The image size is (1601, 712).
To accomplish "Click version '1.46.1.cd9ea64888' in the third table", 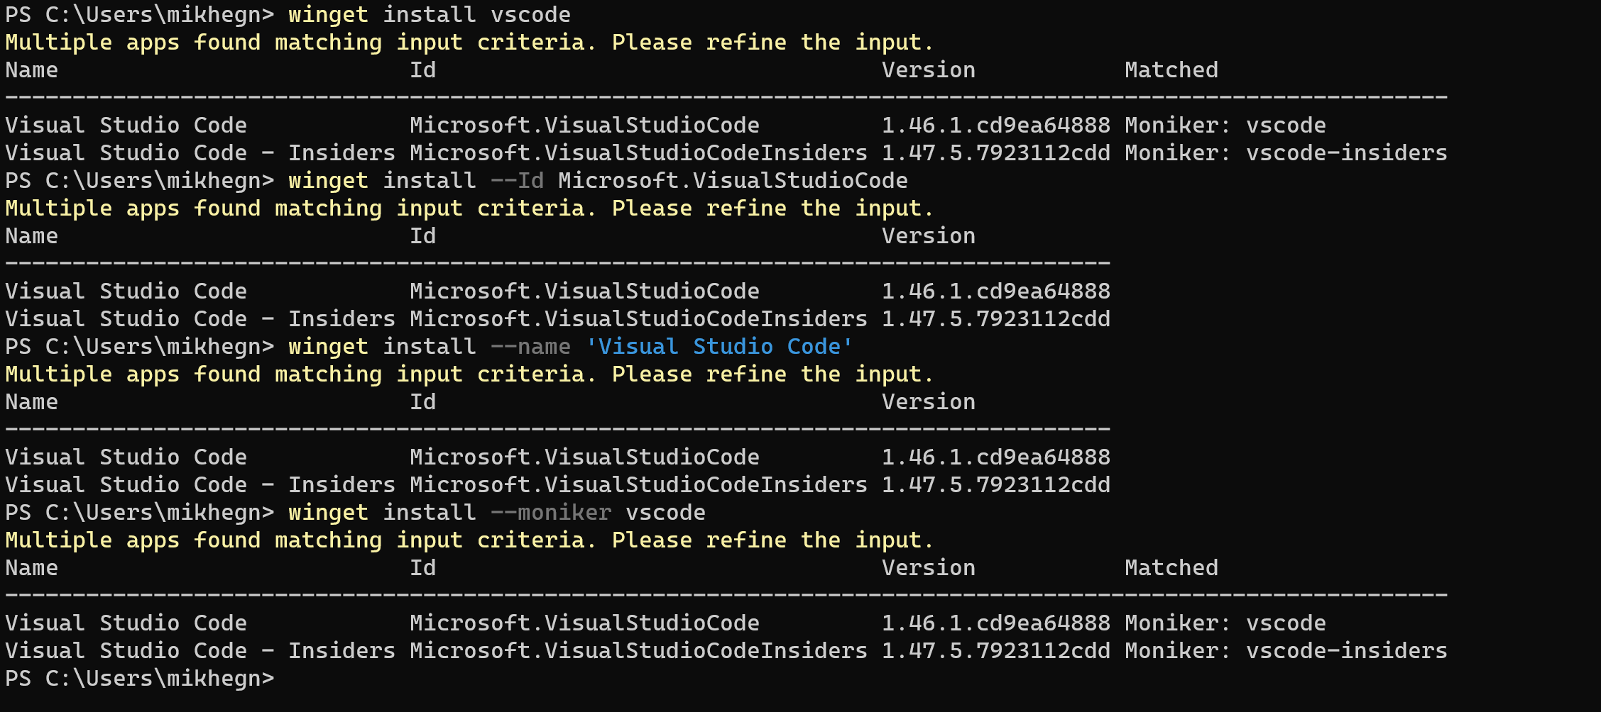I will click(996, 457).
